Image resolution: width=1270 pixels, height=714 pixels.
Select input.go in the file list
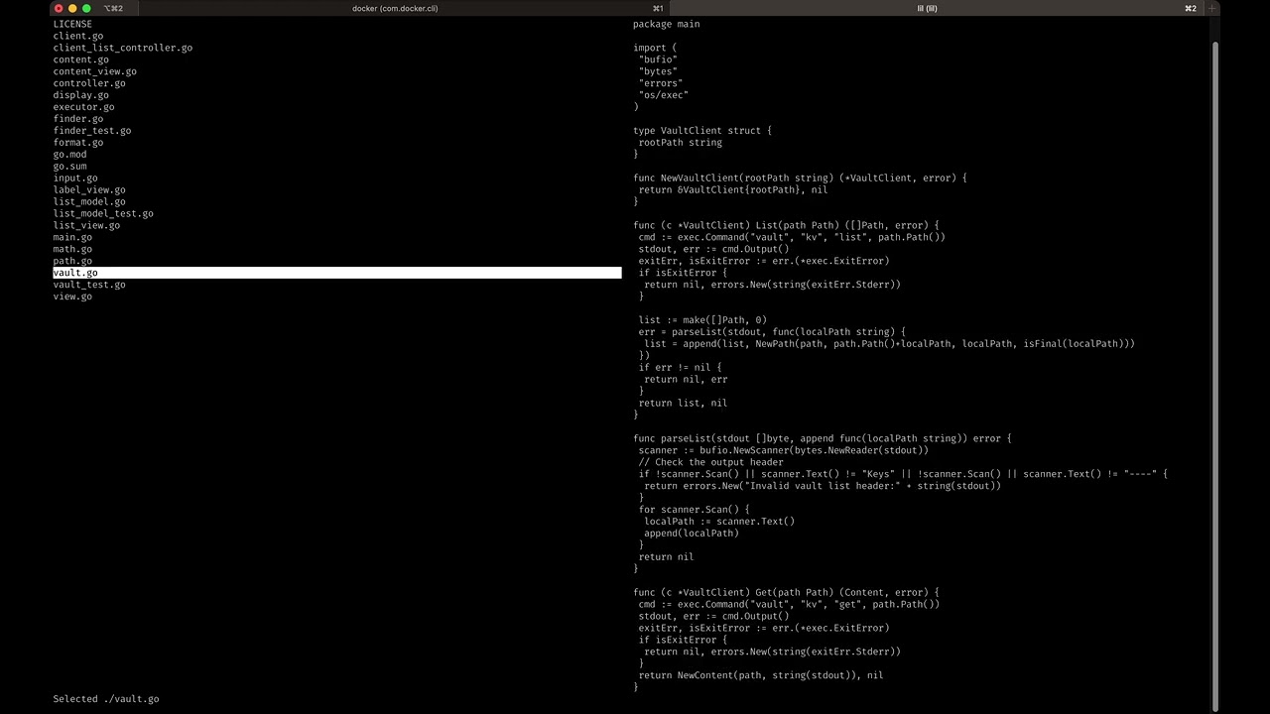[75, 178]
